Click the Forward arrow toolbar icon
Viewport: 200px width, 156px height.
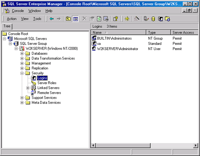[x=59, y=19]
